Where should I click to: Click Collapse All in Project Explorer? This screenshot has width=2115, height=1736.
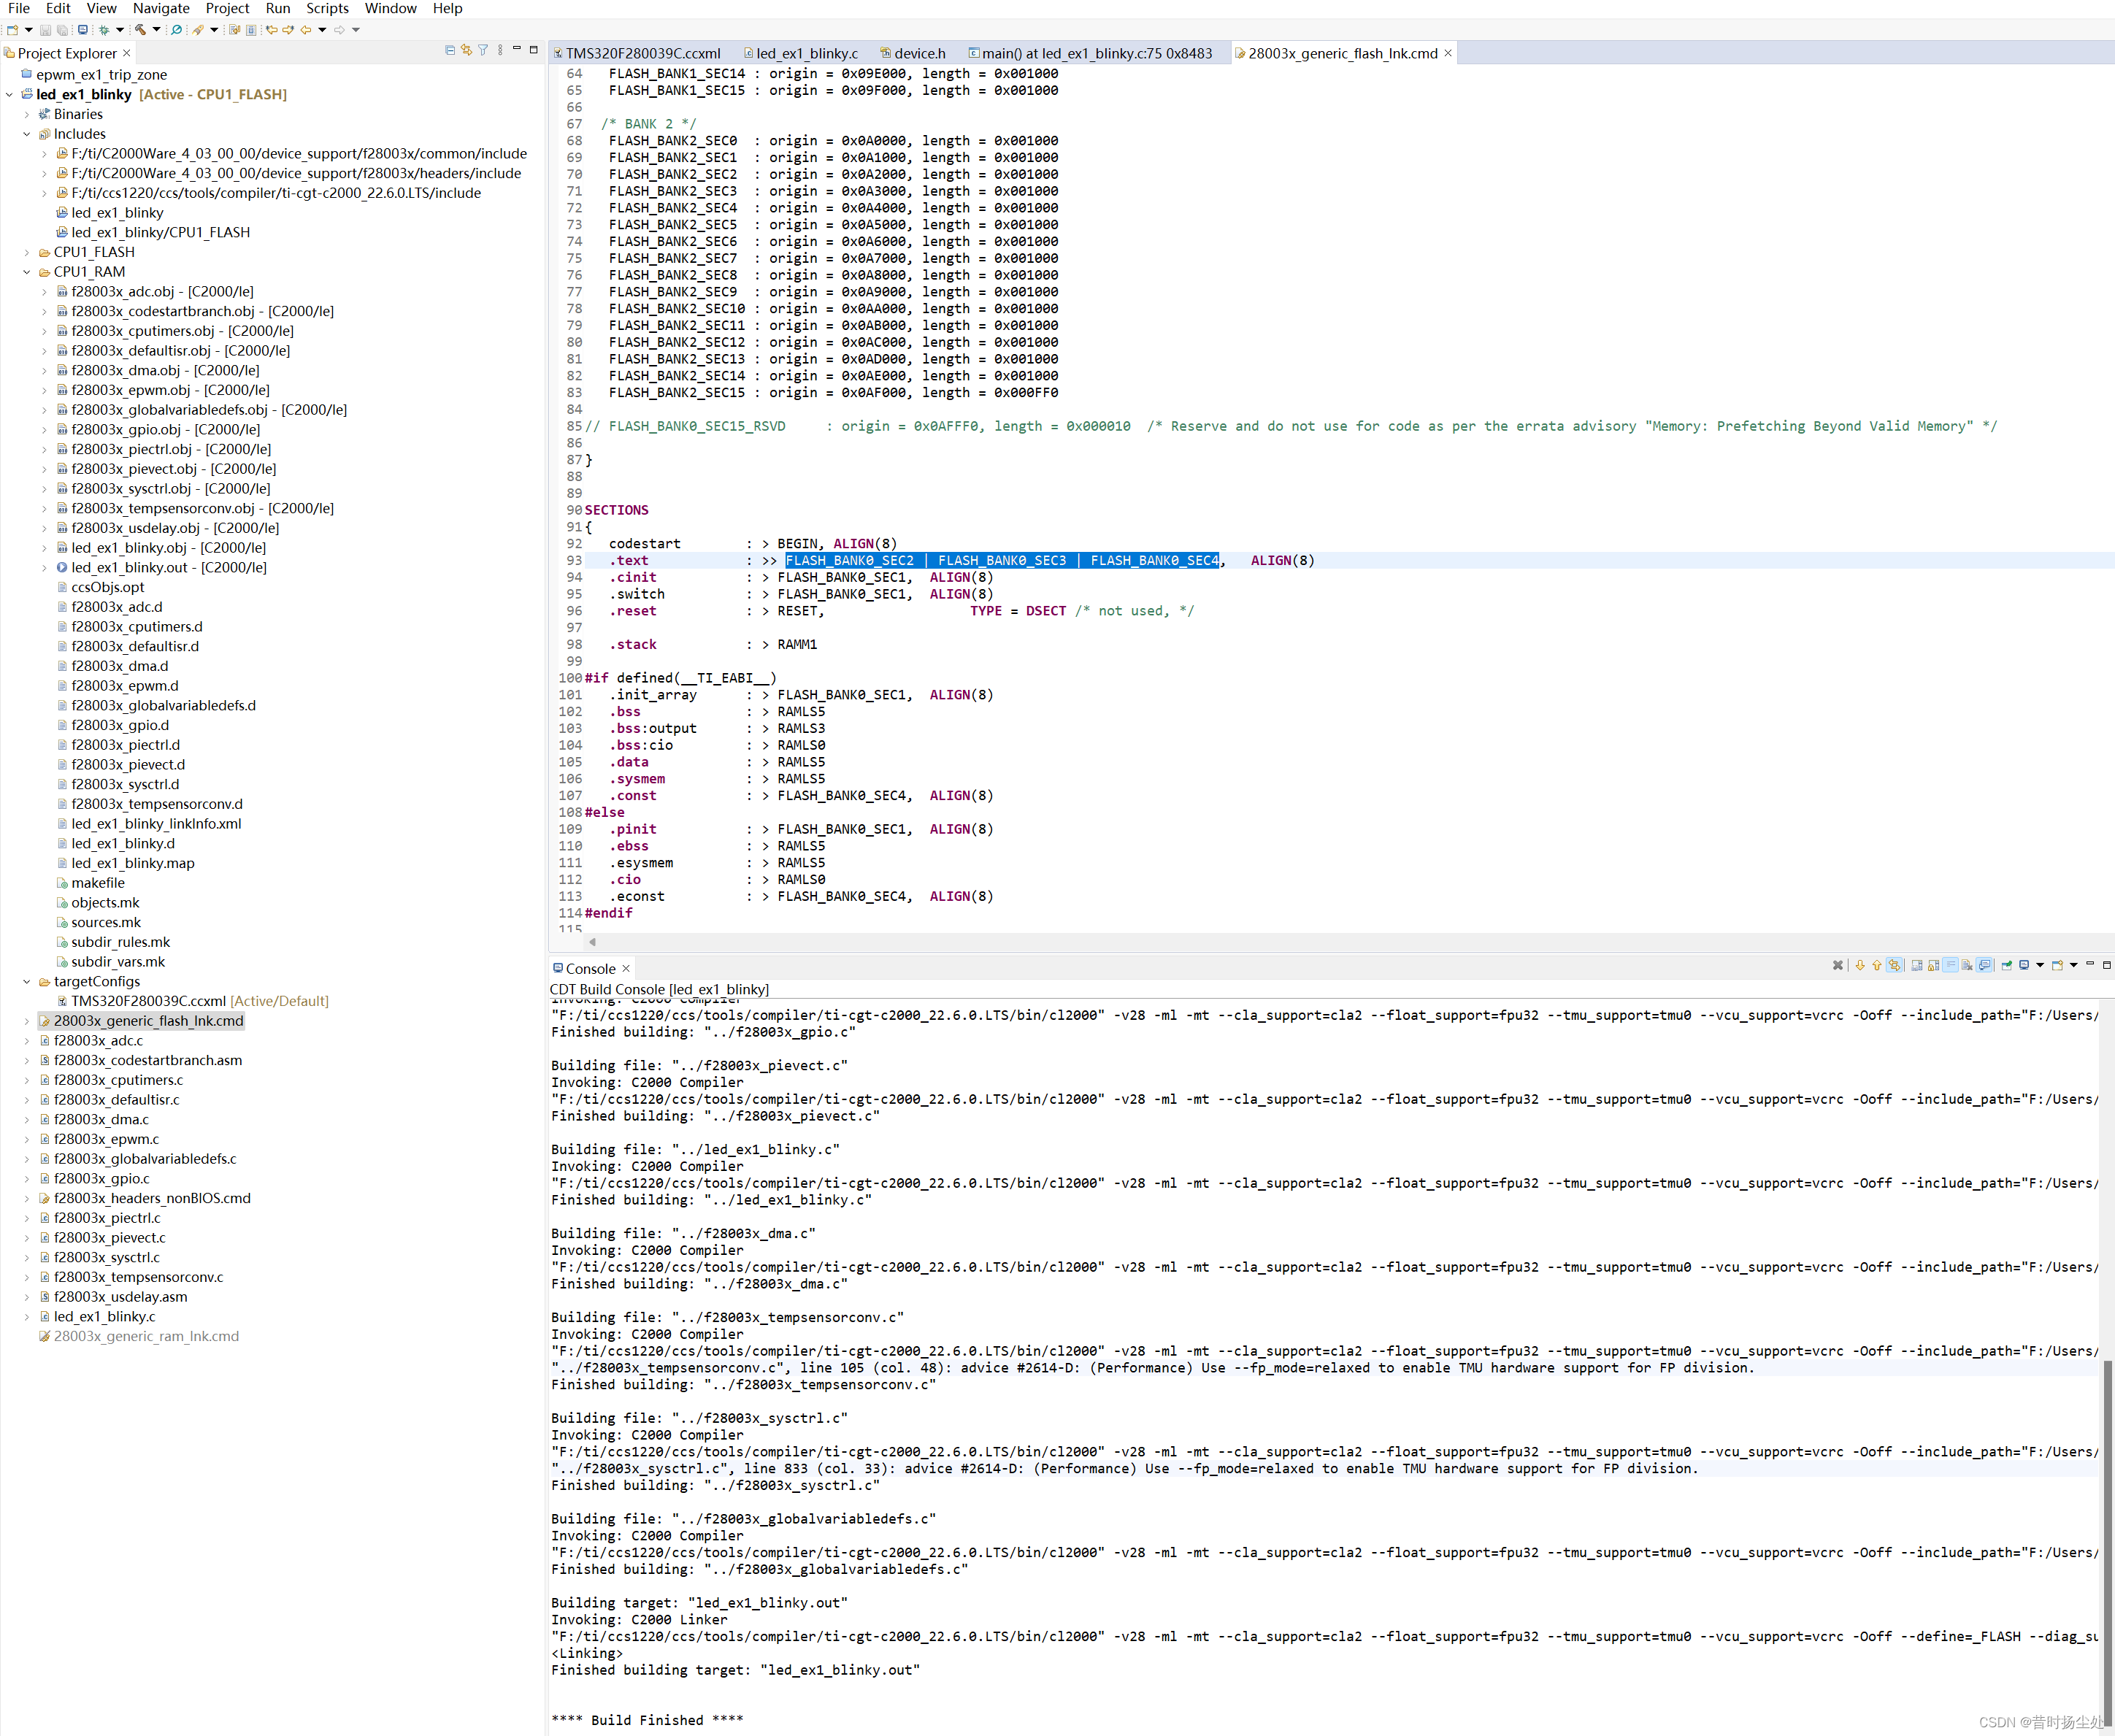click(450, 50)
